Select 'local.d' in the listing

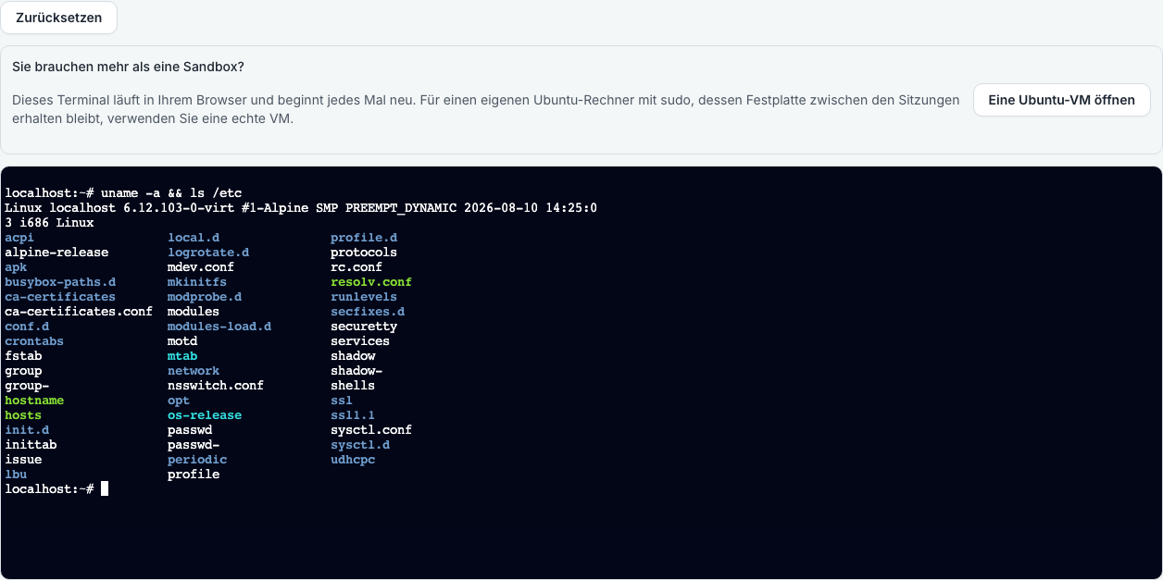click(x=194, y=238)
